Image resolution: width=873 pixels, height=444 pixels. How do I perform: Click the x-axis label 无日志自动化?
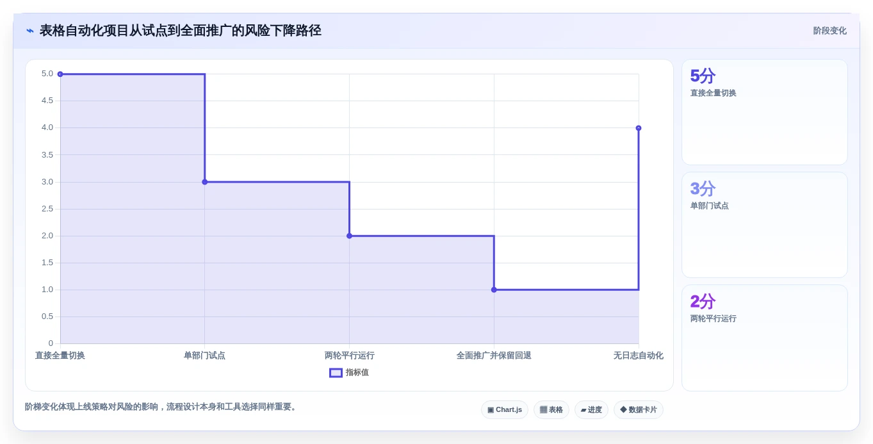coord(639,356)
